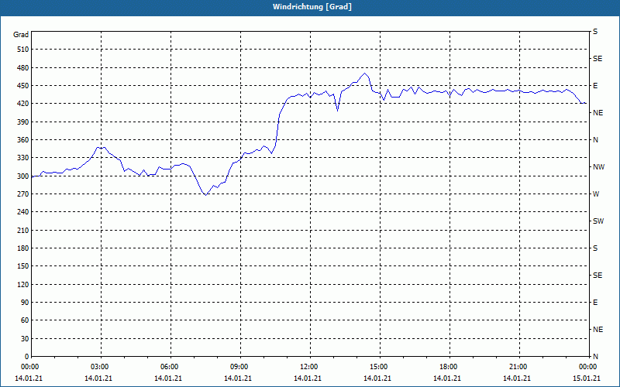Click the 06:00 time label
620x387 pixels.
[x=170, y=367]
